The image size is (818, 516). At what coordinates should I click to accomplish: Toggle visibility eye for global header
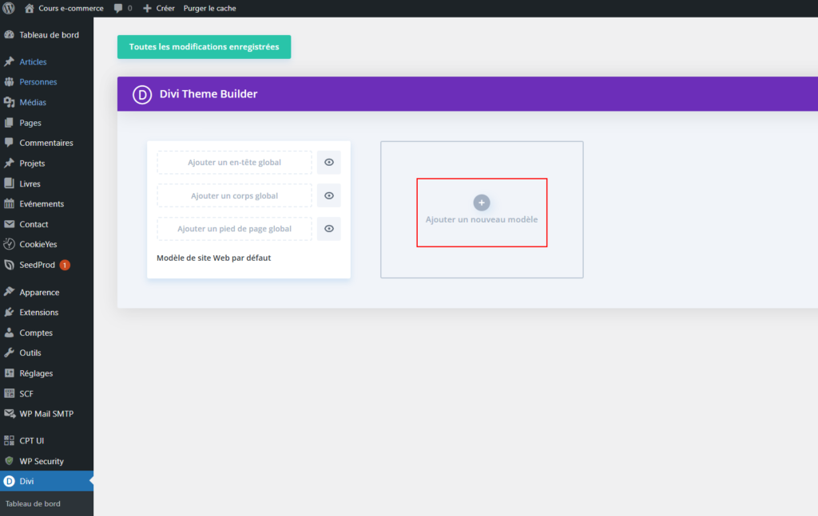click(328, 163)
